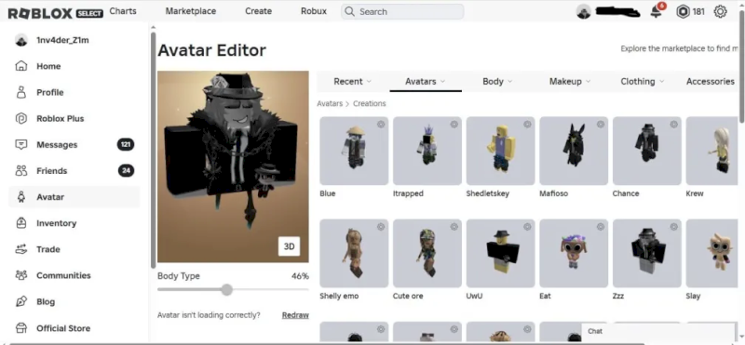Image resolution: width=745 pixels, height=345 pixels.
Task: Toggle the 3D avatar view button
Action: 289,246
